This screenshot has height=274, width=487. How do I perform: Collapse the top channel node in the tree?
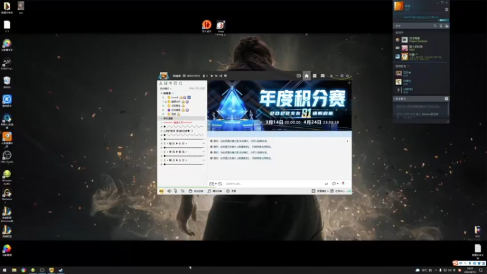coord(161,93)
